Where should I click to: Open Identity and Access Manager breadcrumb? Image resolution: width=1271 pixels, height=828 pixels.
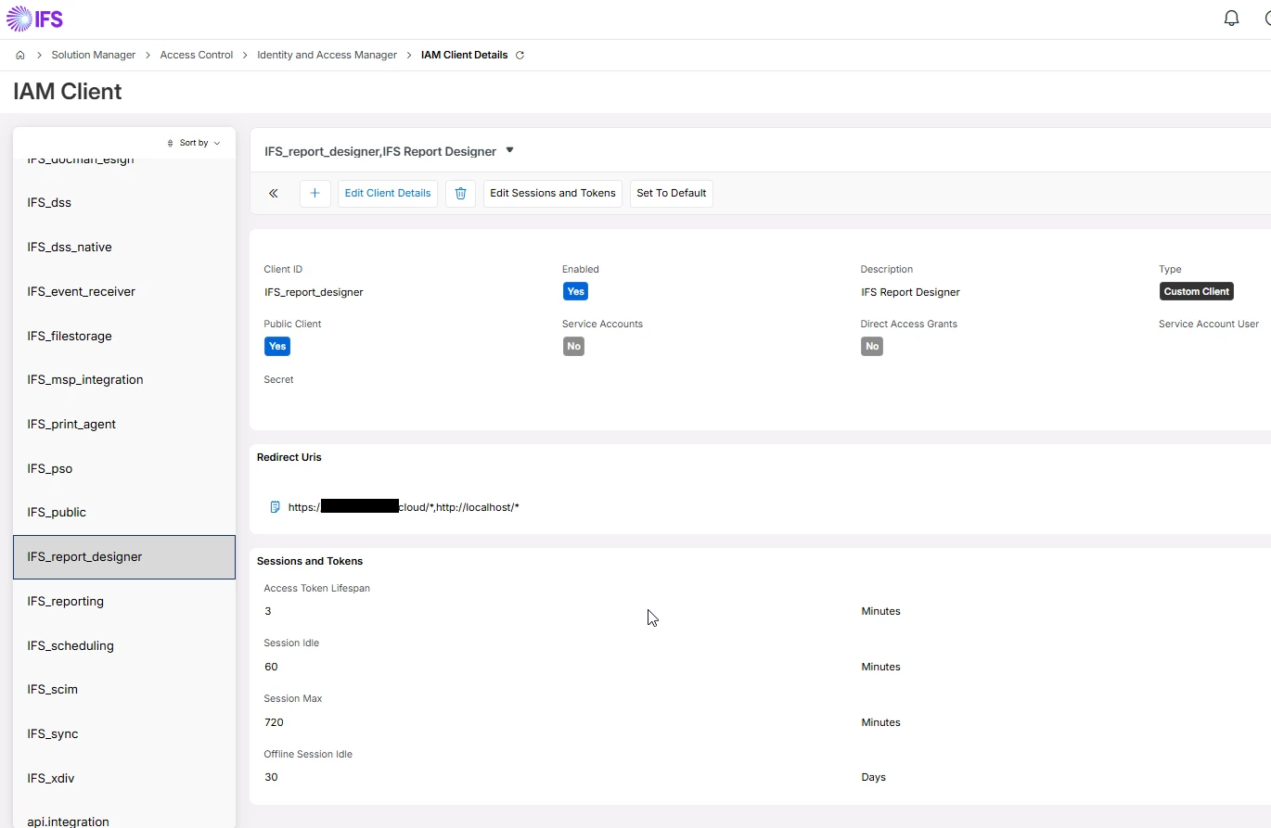327,56
